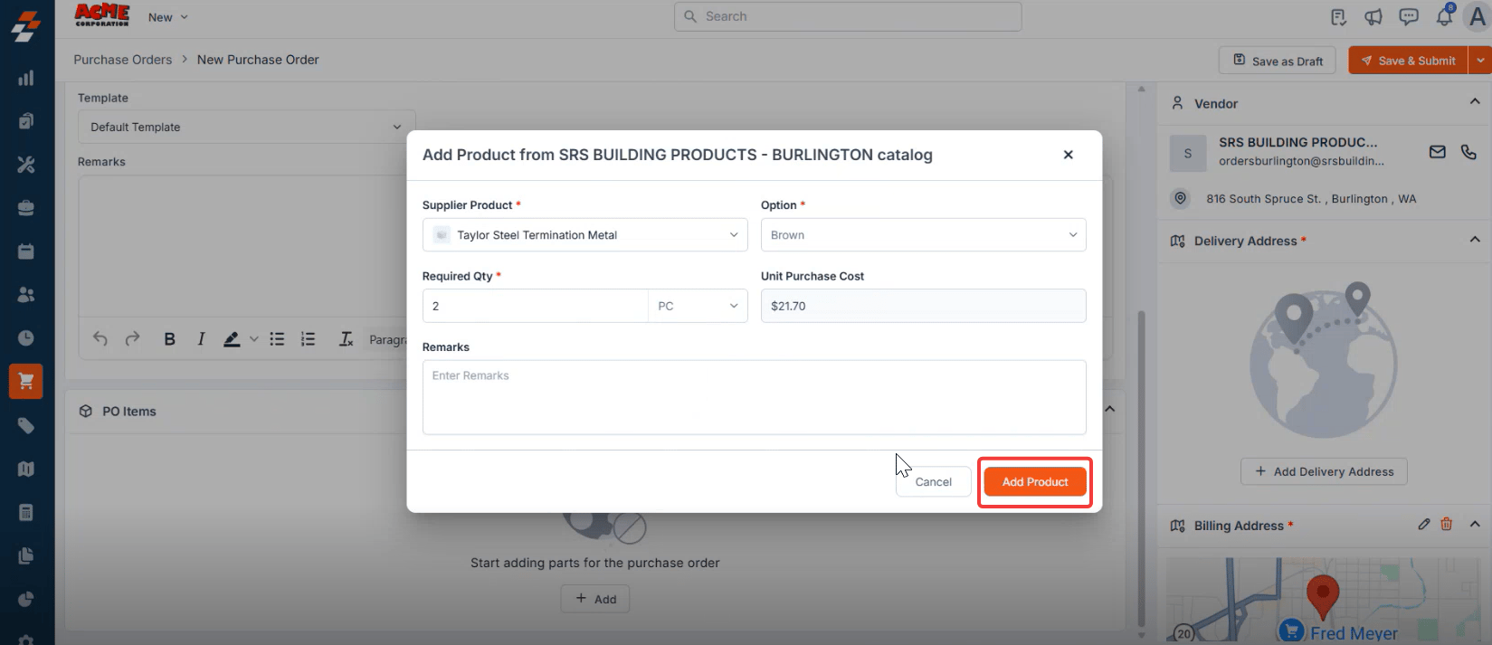This screenshot has width=1492, height=645.
Task: Open the notifications bell icon
Action: [x=1444, y=16]
